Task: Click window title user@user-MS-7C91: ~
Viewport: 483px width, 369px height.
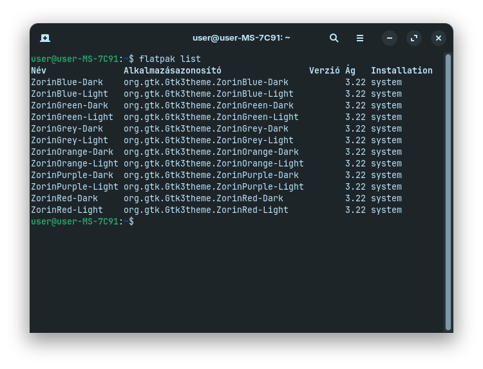Action: [x=241, y=38]
